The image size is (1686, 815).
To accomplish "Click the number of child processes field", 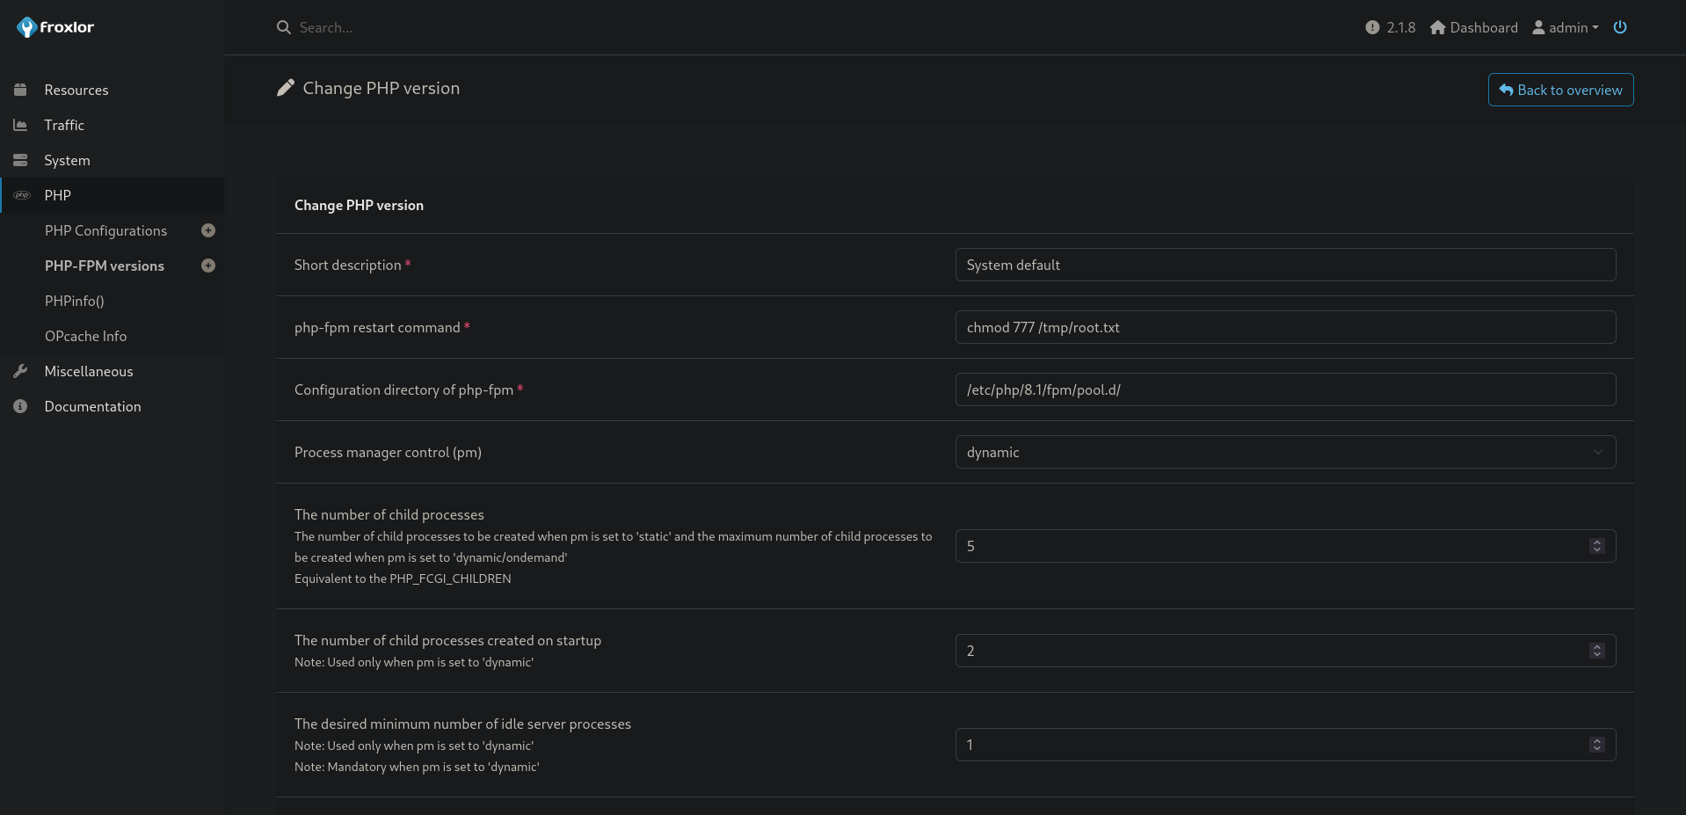I will coord(1285,546).
